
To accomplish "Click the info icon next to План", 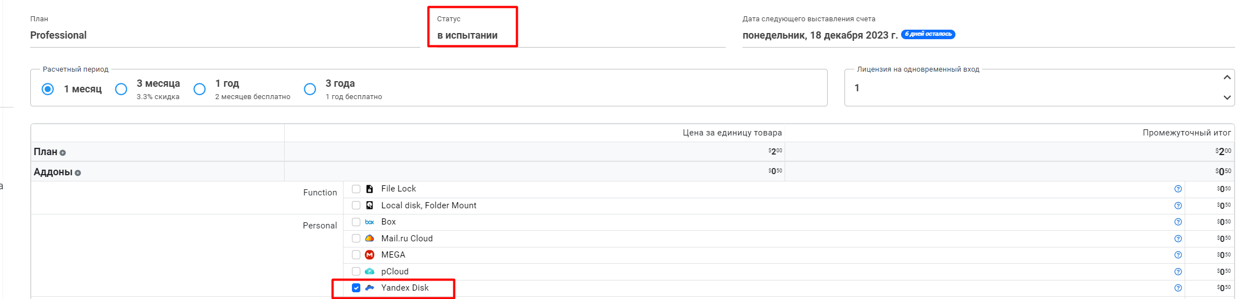I will coord(63,153).
